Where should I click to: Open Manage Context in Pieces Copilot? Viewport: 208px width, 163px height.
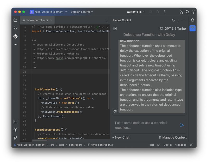click(x=172, y=137)
